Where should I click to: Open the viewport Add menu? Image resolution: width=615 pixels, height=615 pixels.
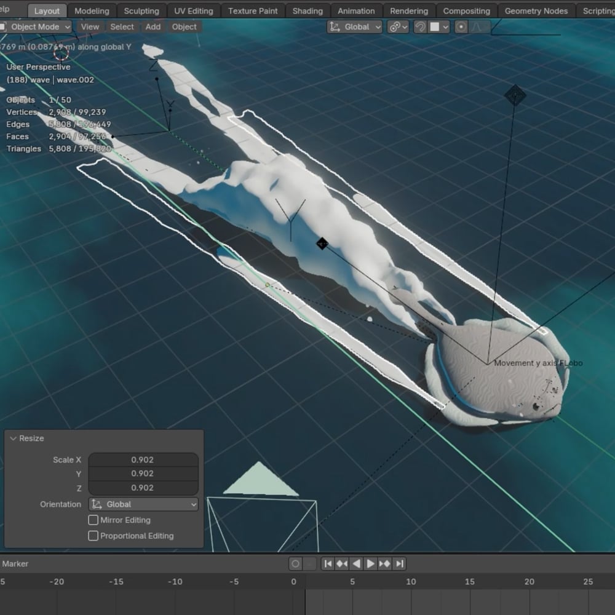pos(153,27)
